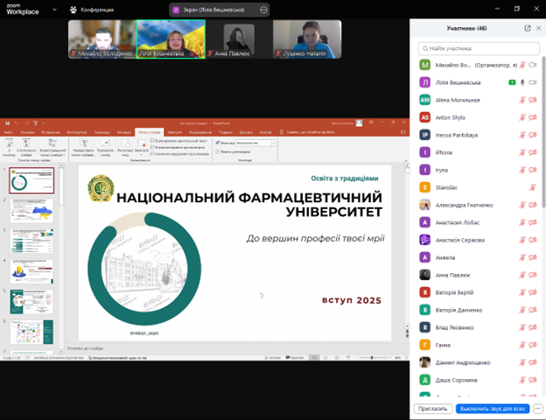The width and height of the screenshot is (546, 420).
Task: Open the more options '...' button in participants panel
Action: (x=538, y=409)
